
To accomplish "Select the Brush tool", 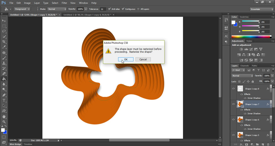I will pos(4,58).
